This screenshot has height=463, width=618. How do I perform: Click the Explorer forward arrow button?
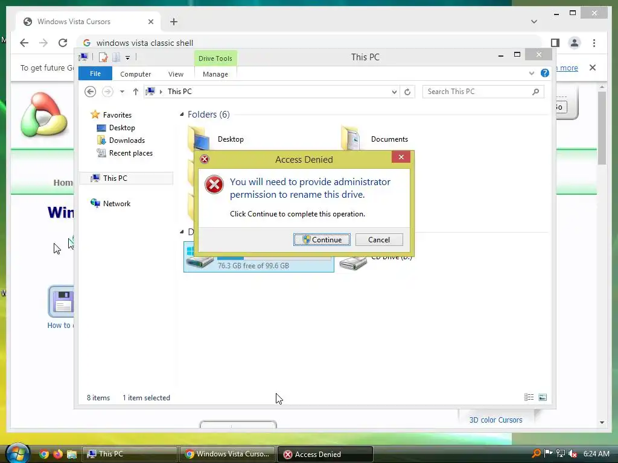click(107, 92)
